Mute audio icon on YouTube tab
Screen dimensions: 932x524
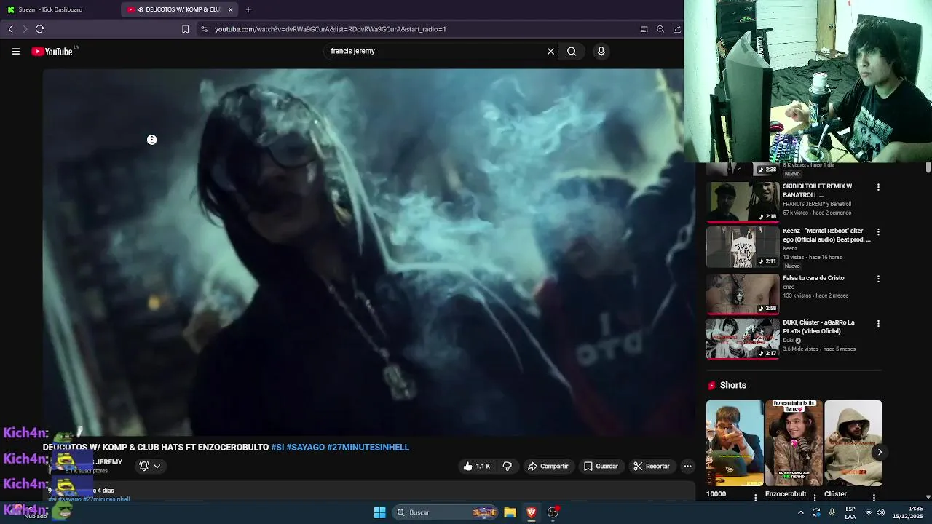140,9
